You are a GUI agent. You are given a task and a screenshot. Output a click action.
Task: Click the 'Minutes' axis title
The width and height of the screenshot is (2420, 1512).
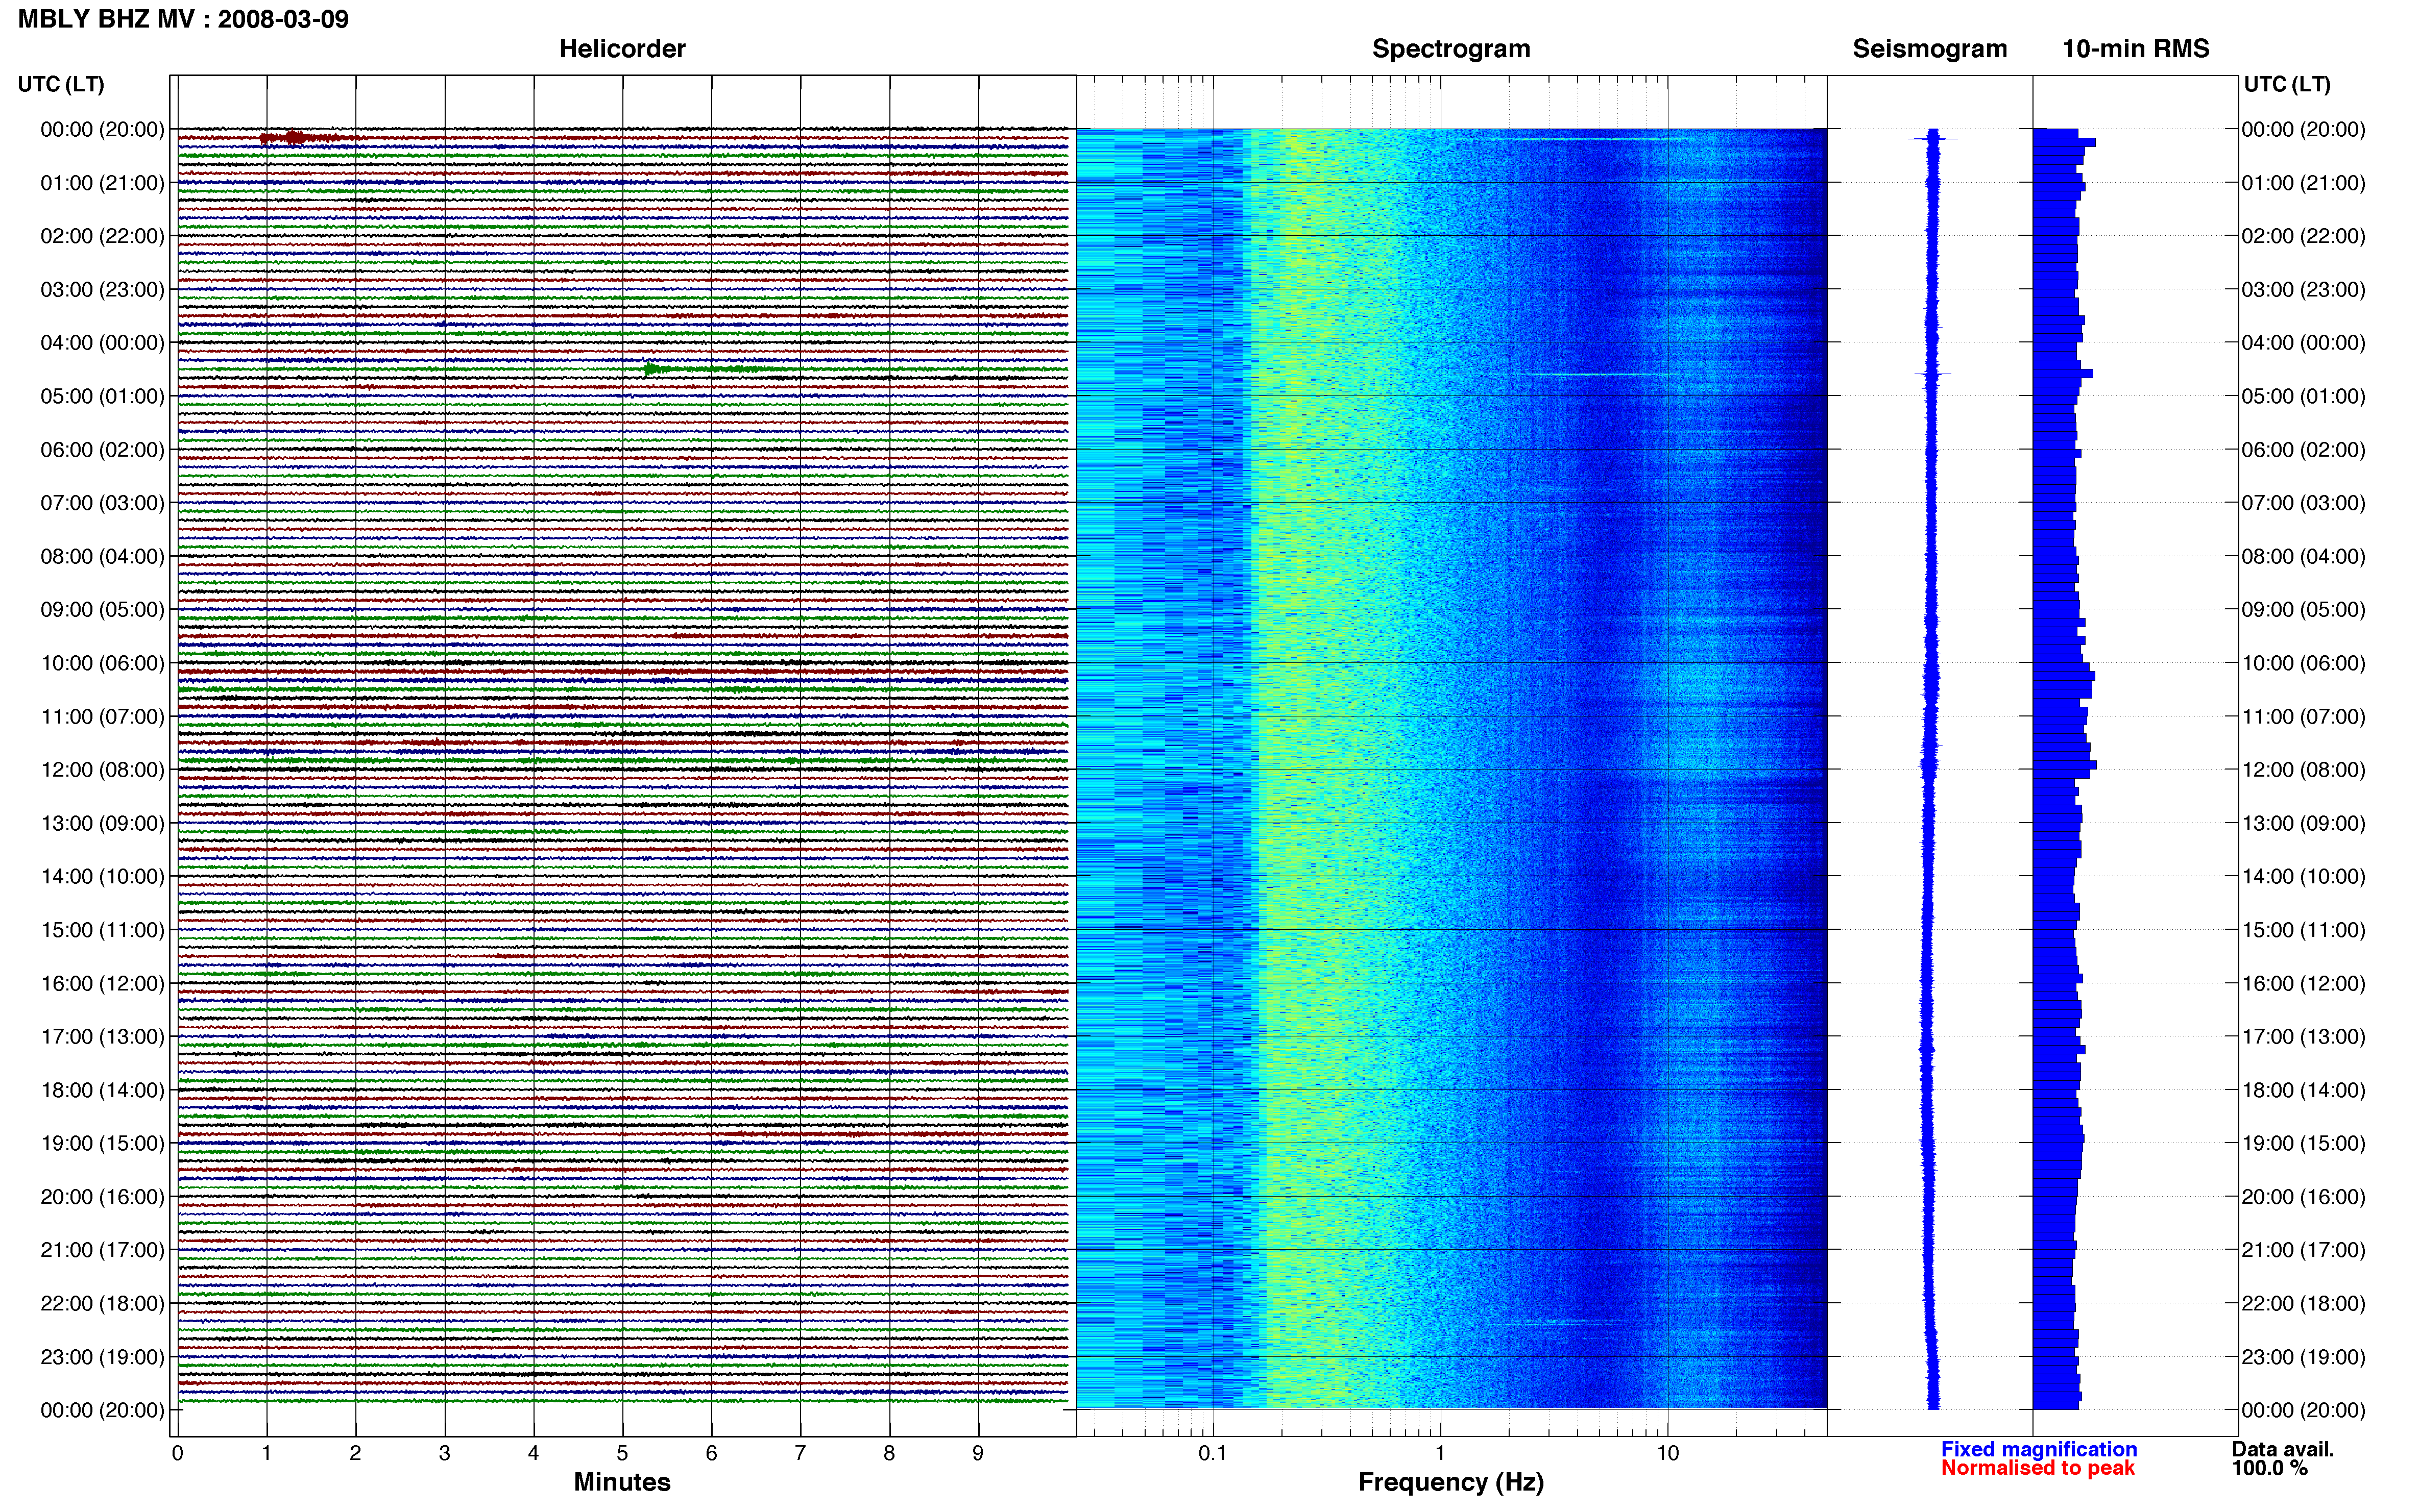[x=622, y=1482]
